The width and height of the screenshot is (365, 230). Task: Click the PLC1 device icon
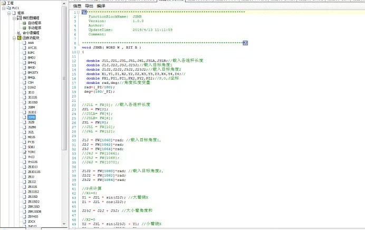[9, 8]
